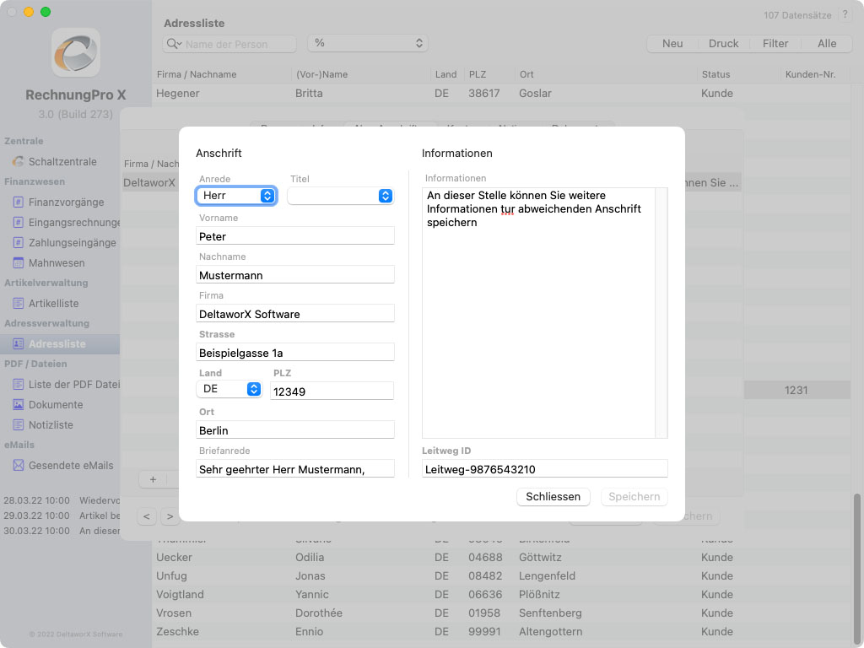This screenshot has height=648, width=864.
Task: Open the Land dropdown showing DE
Action: [229, 389]
